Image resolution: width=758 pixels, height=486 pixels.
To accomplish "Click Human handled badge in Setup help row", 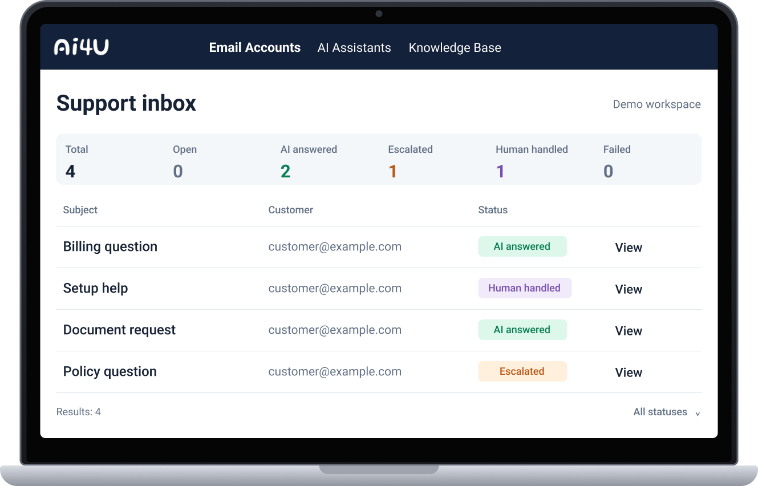I will pos(525,288).
